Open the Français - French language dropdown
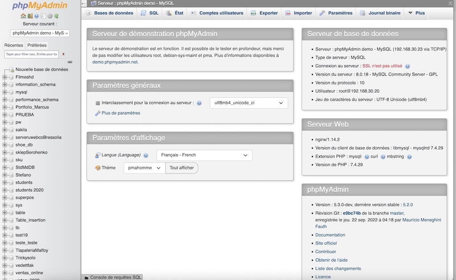This screenshot has height=280, width=456. pyautogui.click(x=204, y=155)
